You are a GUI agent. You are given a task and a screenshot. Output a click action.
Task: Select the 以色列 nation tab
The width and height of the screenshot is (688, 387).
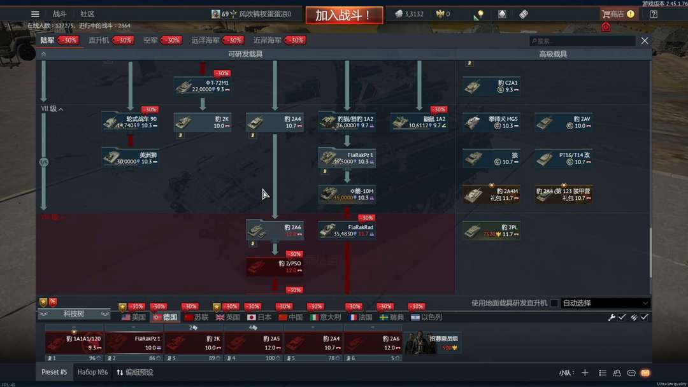tap(426, 317)
